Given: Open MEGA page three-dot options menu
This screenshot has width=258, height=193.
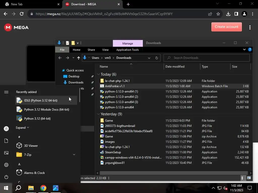Looking at the screenshot, I should [x=250, y=27].
